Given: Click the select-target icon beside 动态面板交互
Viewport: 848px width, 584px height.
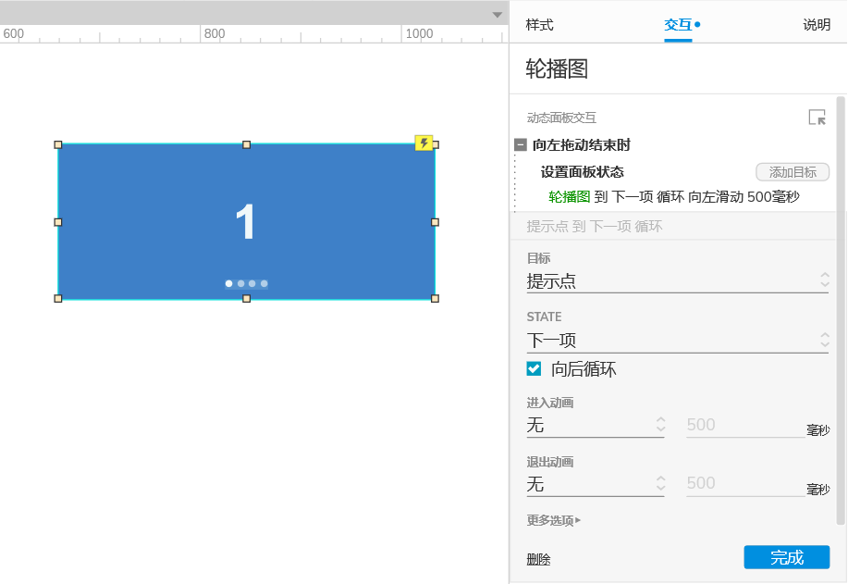Looking at the screenshot, I should tap(817, 117).
